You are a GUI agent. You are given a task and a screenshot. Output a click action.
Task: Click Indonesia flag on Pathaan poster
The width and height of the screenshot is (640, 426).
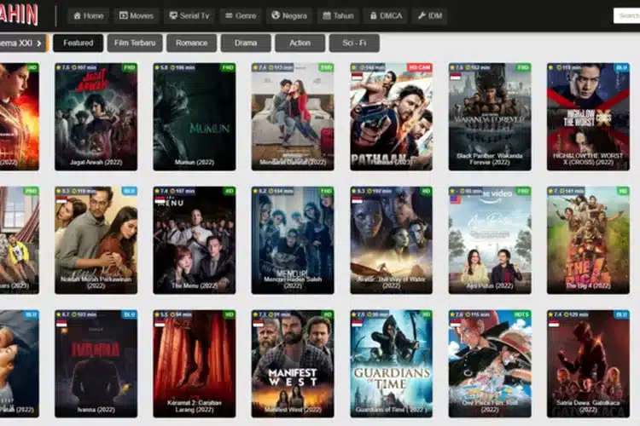click(x=357, y=76)
